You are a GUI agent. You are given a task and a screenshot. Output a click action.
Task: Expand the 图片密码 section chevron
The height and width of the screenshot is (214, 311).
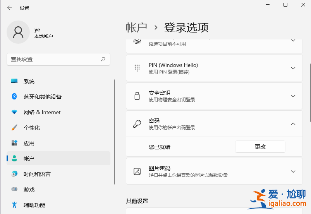click(x=293, y=171)
